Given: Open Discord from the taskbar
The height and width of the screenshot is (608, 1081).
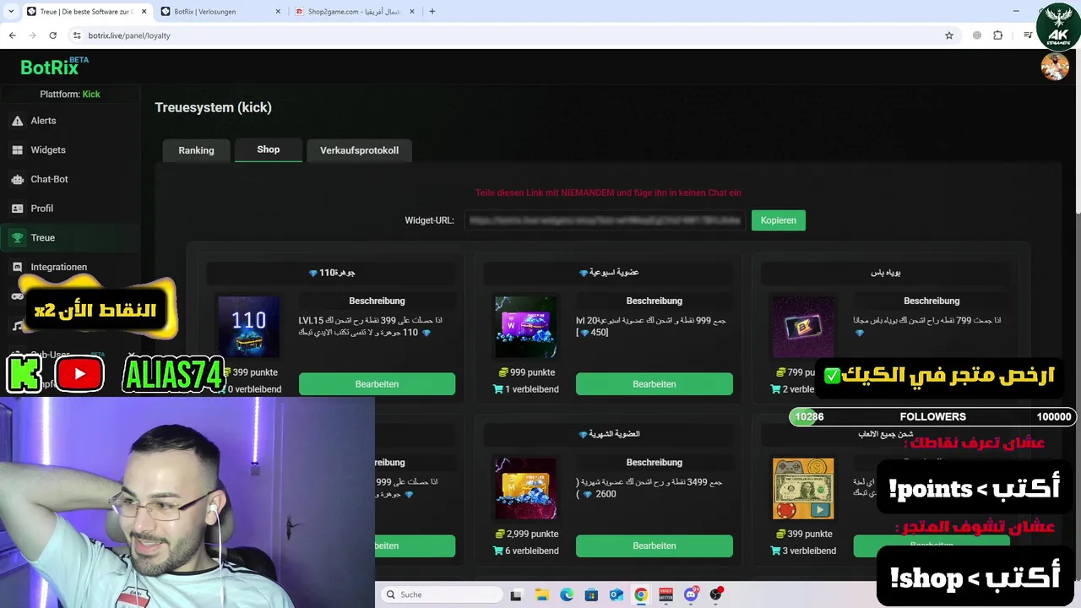Looking at the screenshot, I should click(691, 594).
